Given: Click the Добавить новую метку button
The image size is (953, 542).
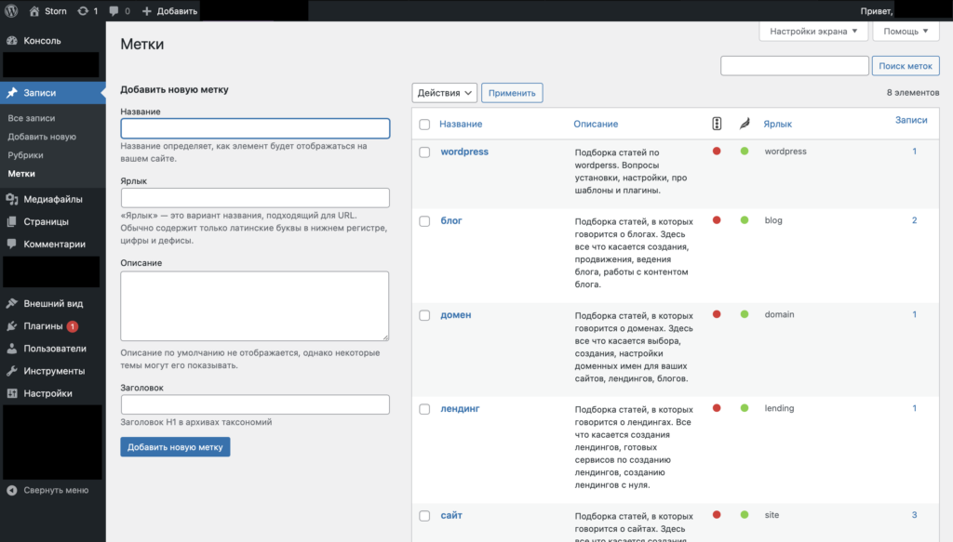Looking at the screenshot, I should (x=175, y=447).
